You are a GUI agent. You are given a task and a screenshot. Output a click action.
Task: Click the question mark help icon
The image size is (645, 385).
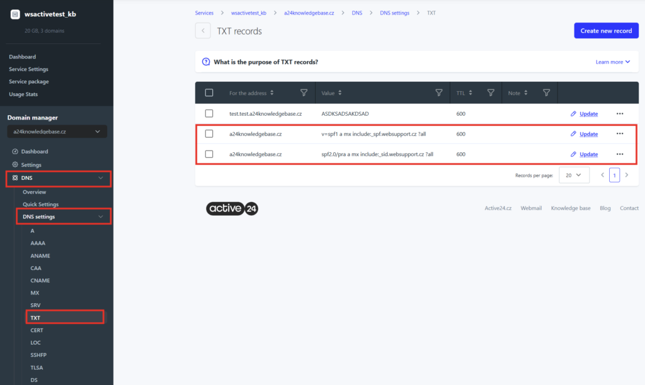tap(206, 62)
